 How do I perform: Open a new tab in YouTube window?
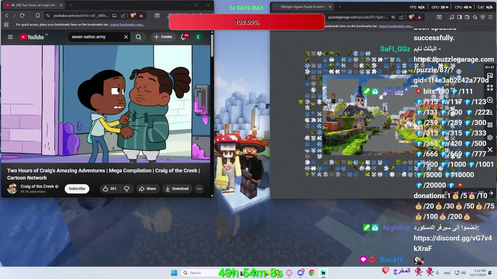[70, 5]
